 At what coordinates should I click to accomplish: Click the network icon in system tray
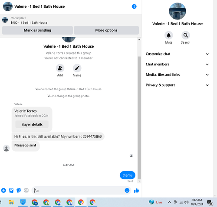[181, 203]
